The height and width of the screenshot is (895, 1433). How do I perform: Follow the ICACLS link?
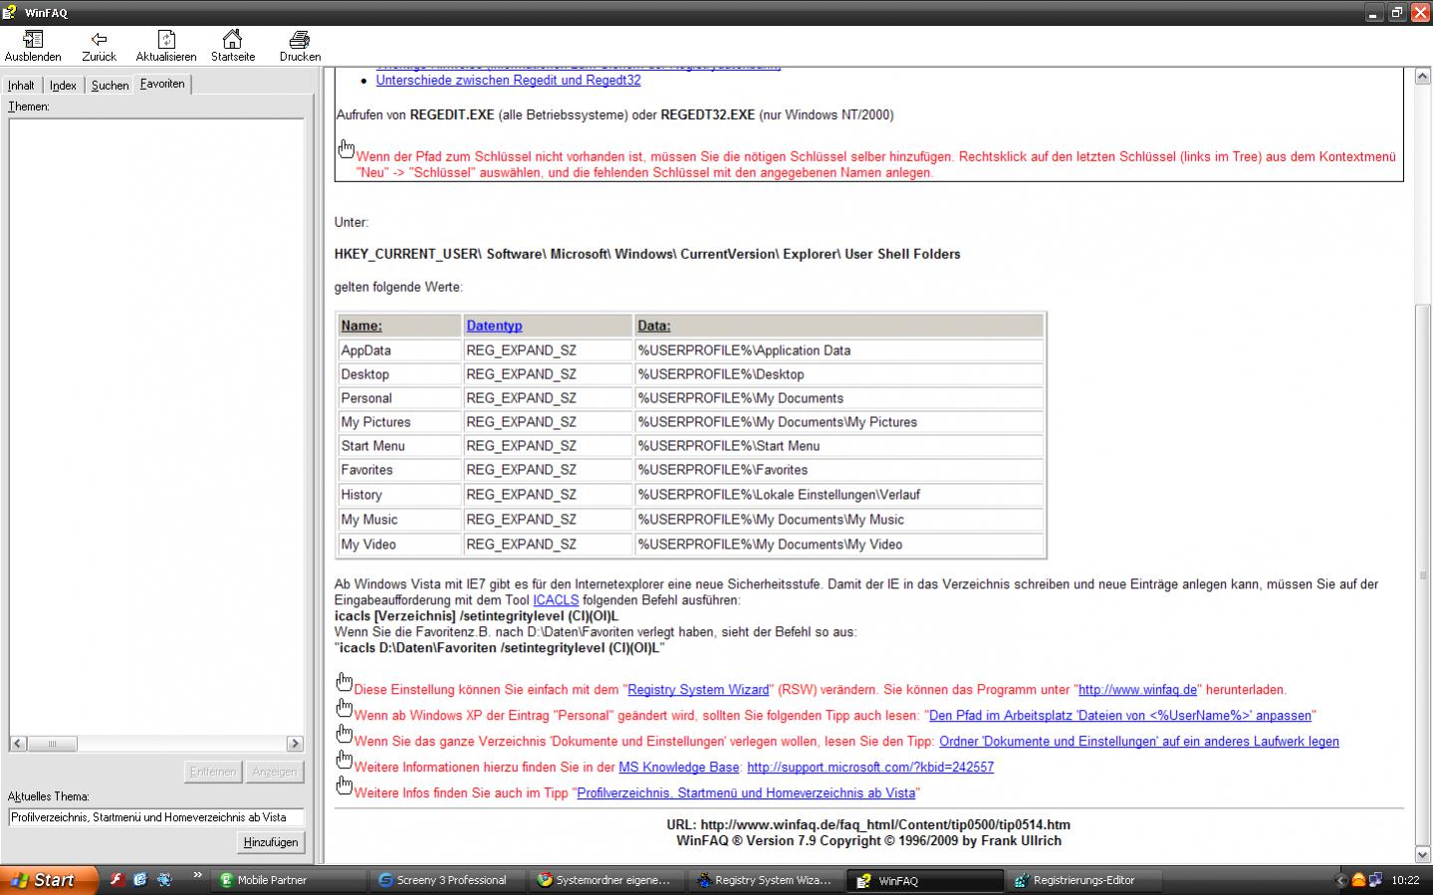(x=556, y=600)
